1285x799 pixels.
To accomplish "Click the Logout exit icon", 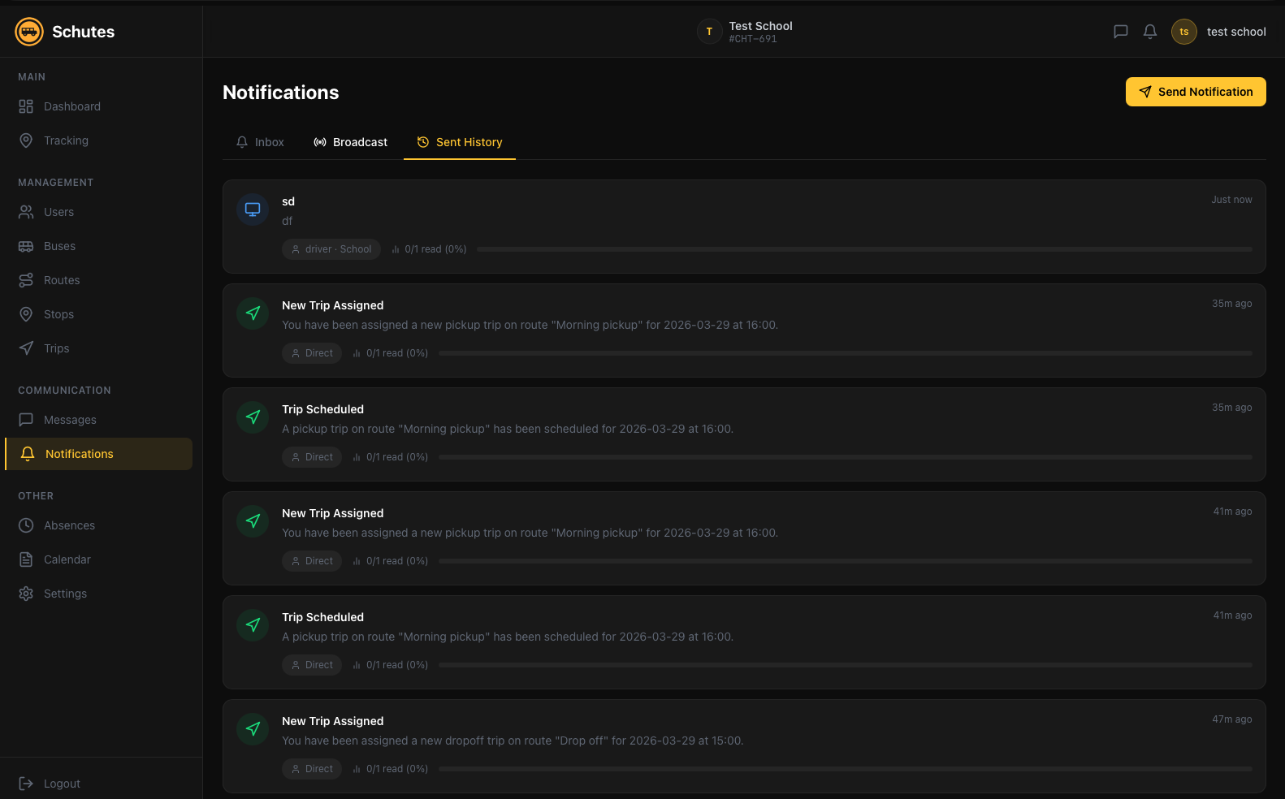I will point(26,784).
